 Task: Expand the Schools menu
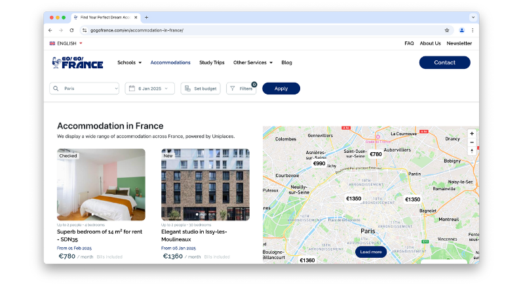pyautogui.click(x=129, y=63)
